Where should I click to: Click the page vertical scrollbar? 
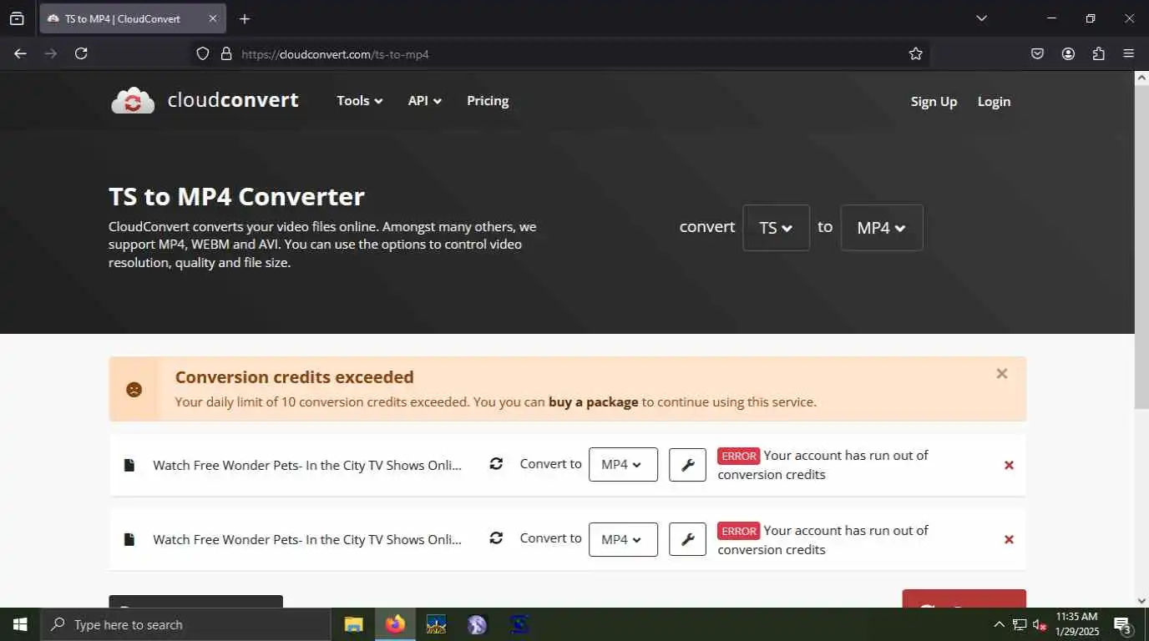pos(1141,246)
